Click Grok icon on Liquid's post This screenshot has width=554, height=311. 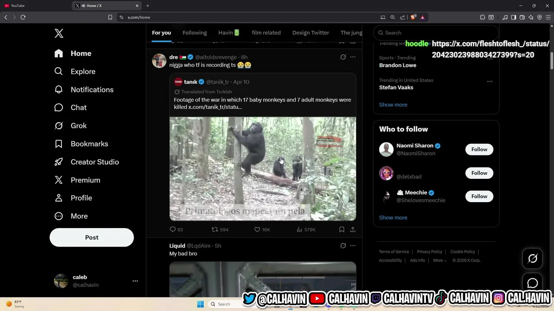343,246
